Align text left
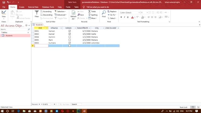201x113 pixels. coord(149,17)
